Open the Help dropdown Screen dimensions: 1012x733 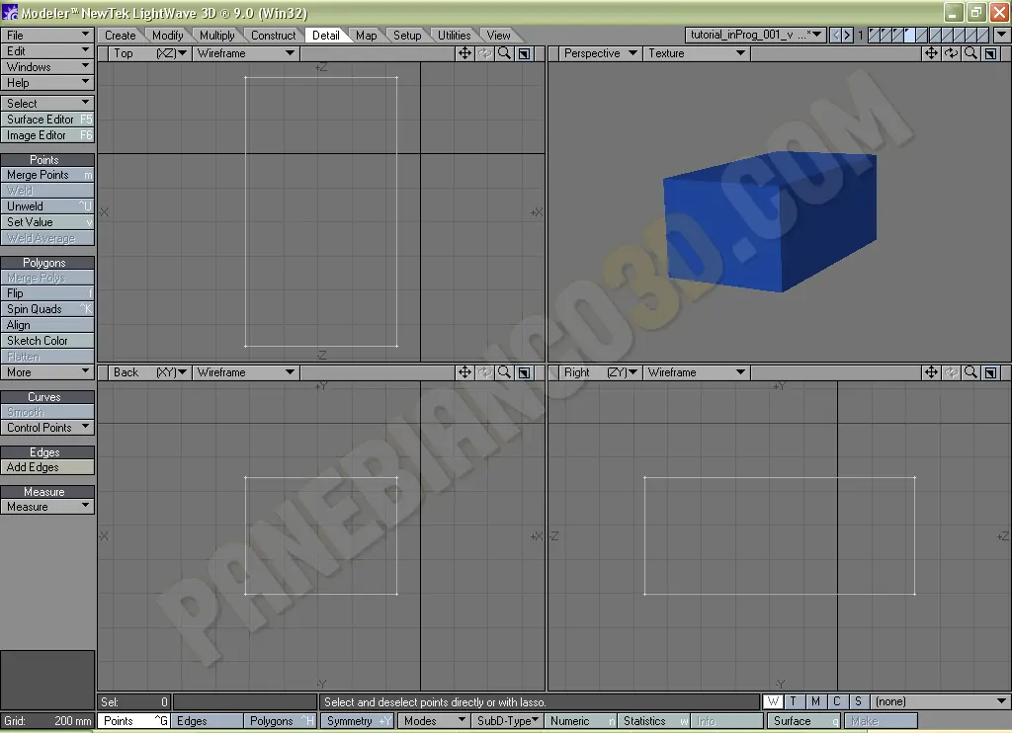point(47,83)
